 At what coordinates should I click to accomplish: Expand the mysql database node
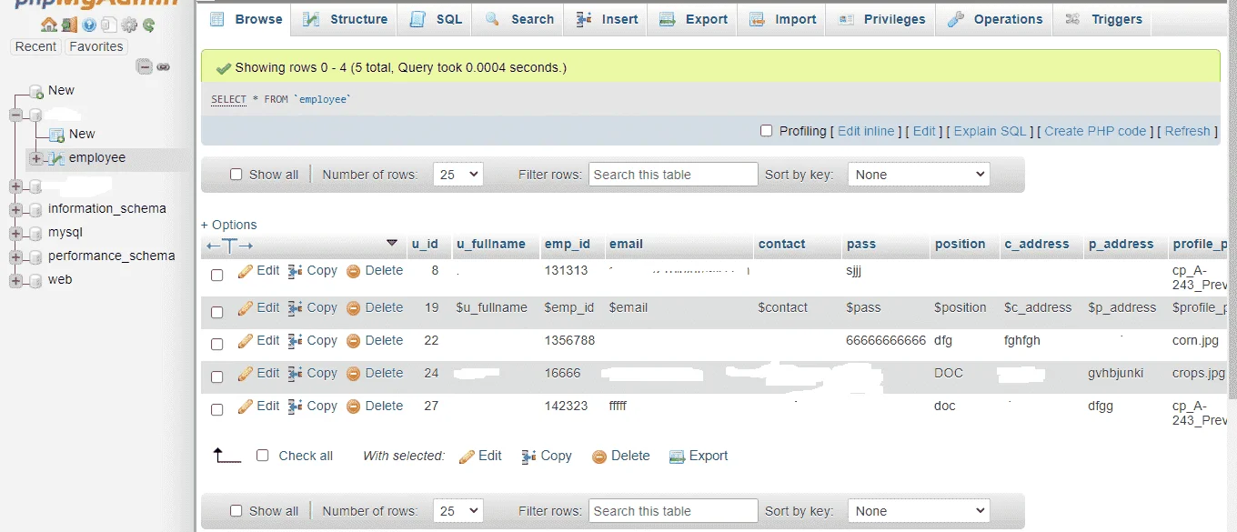[x=15, y=233]
